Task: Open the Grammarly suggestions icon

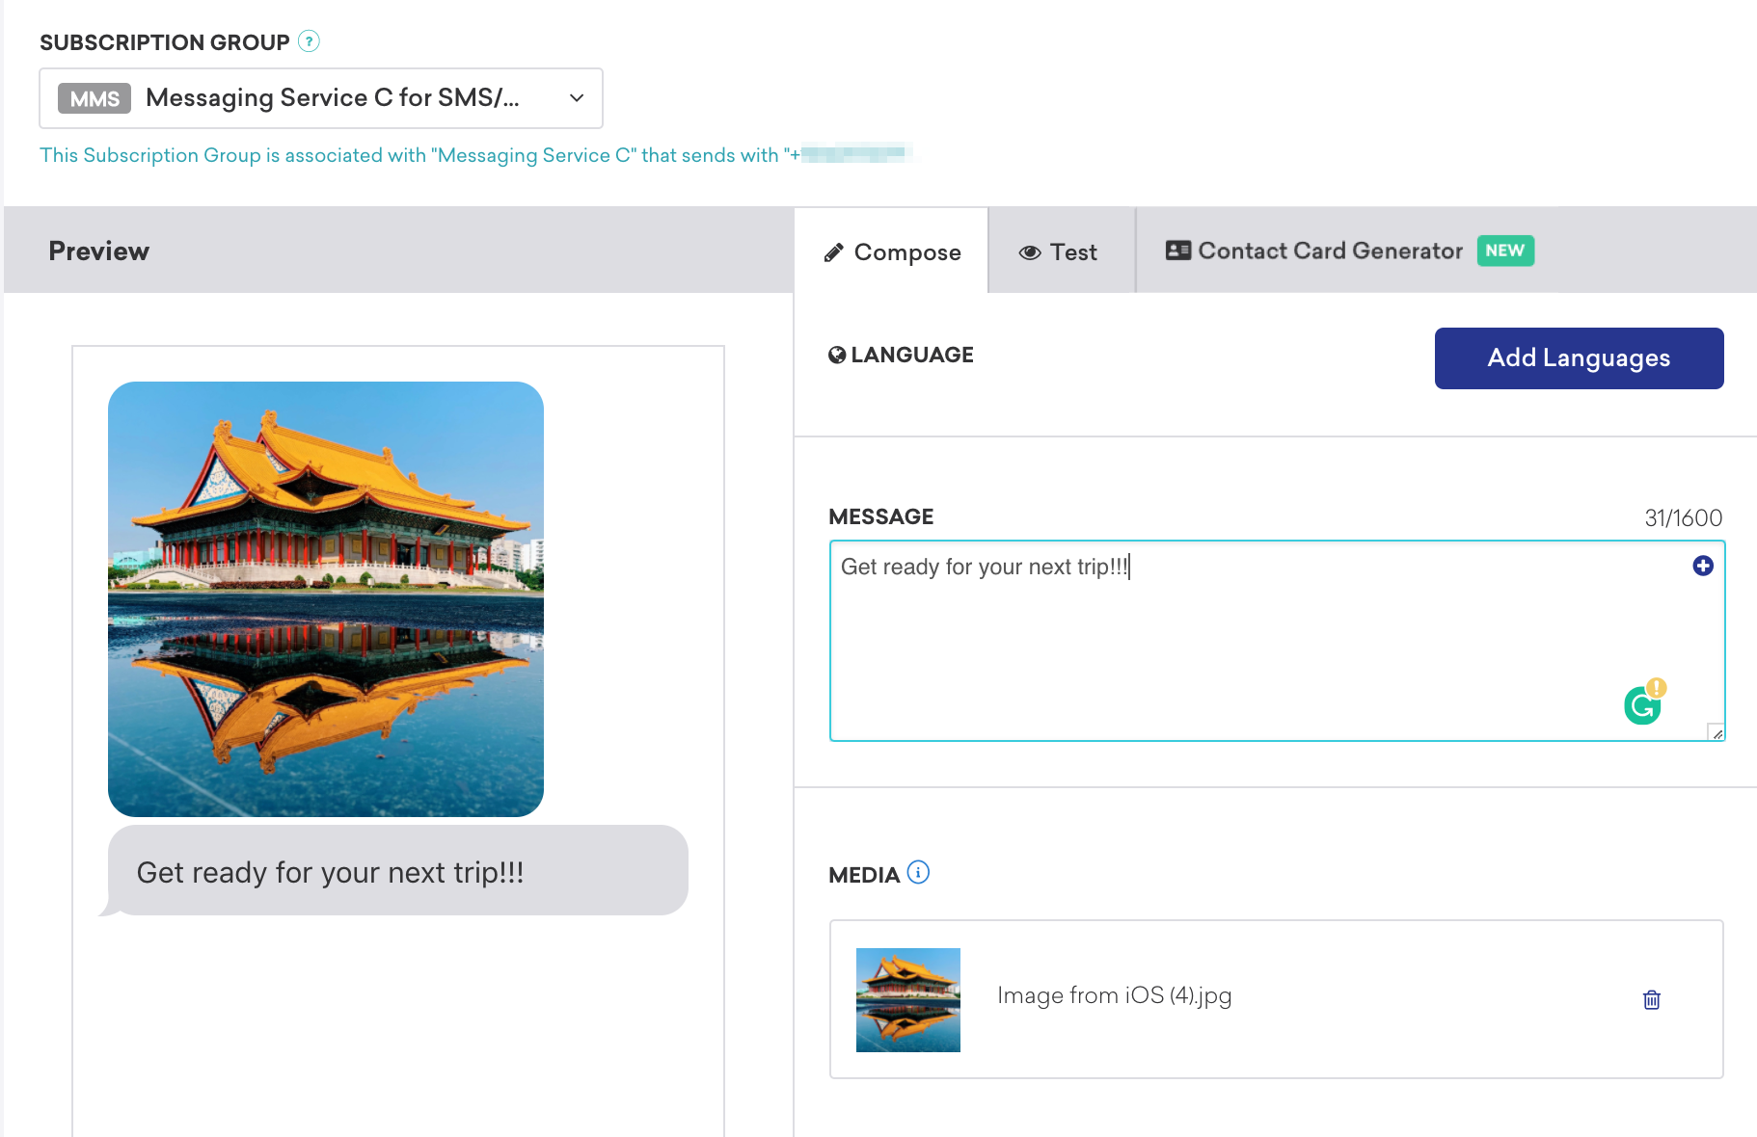Action: point(1643,703)
